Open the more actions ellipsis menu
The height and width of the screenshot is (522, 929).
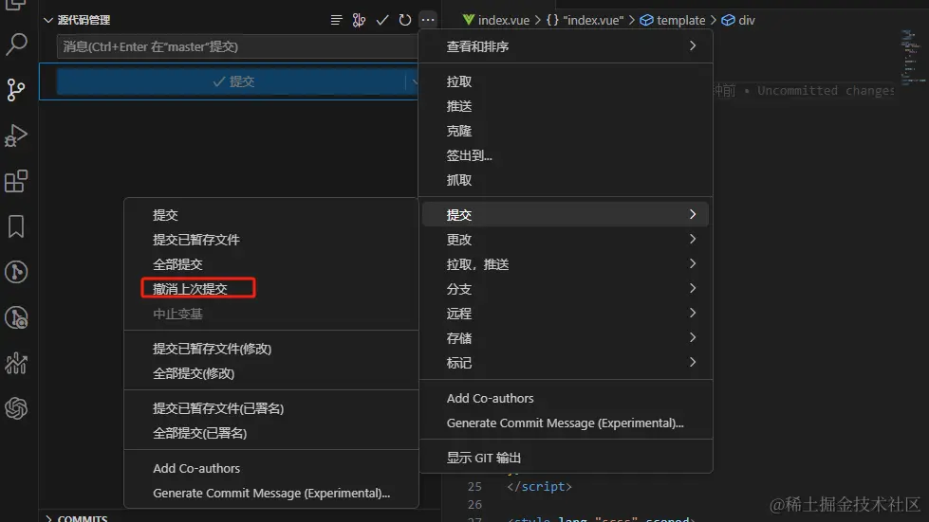click(x=428, y=20)
